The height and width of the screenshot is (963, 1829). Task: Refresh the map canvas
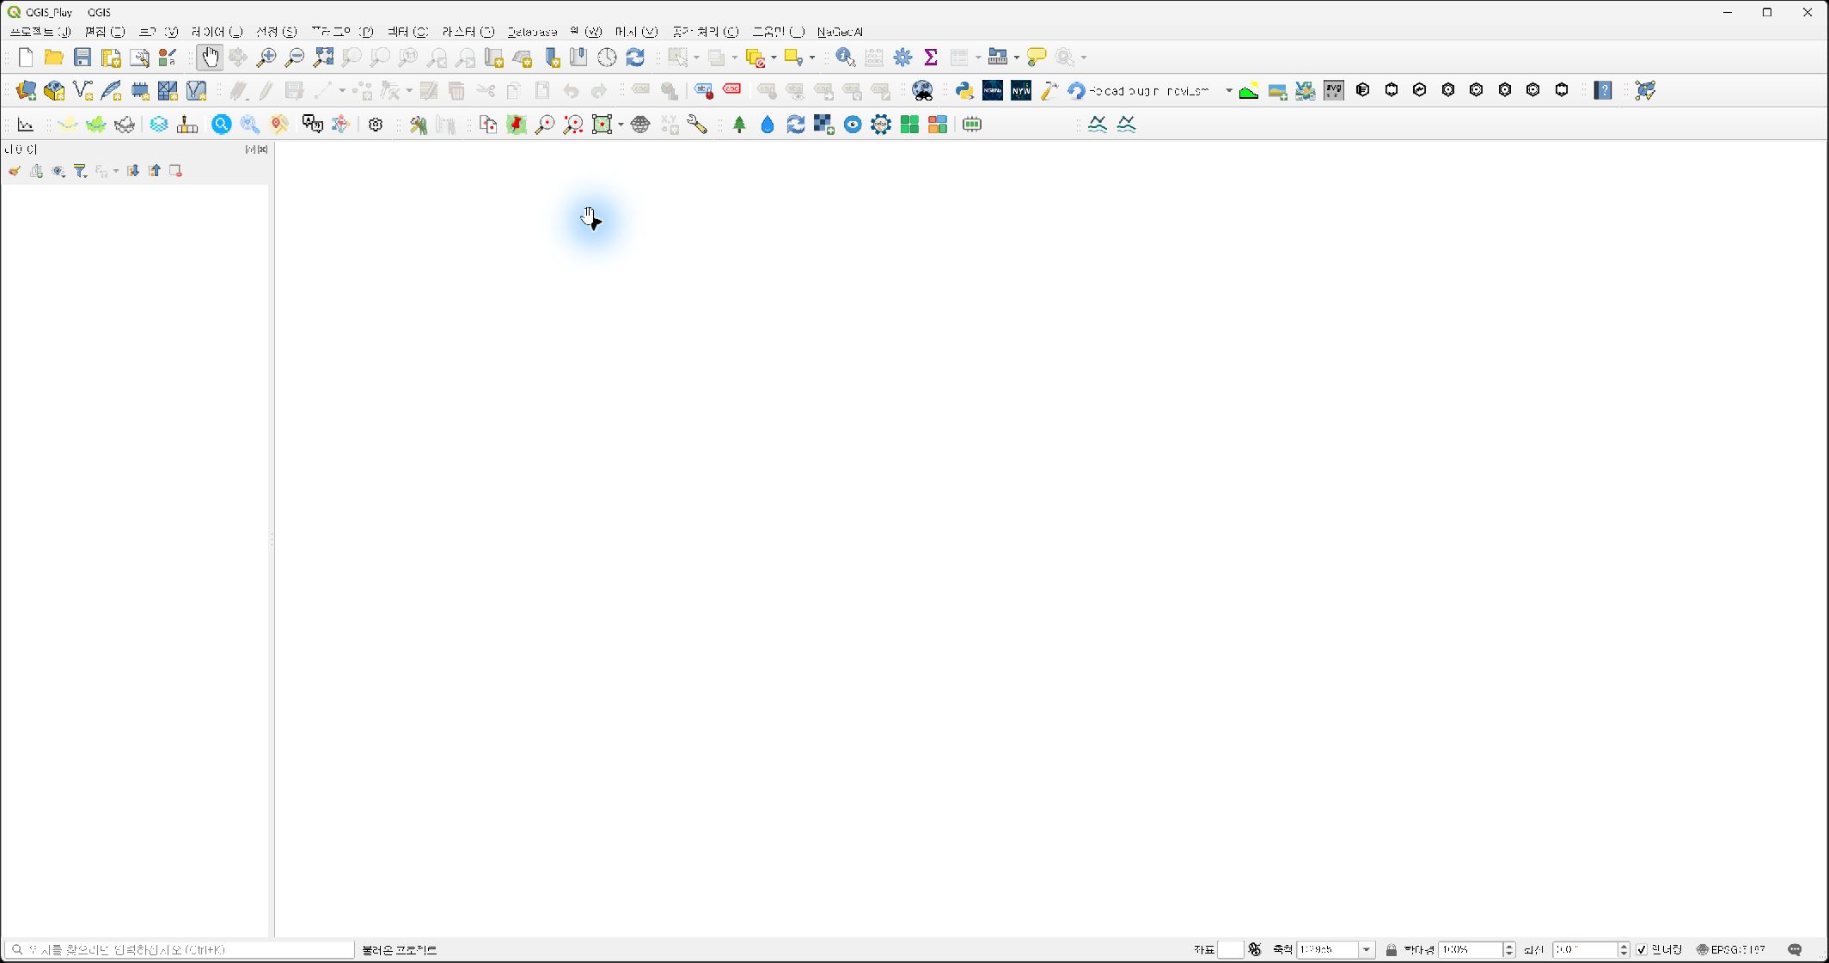pos(635,58)
